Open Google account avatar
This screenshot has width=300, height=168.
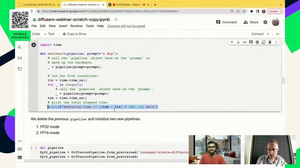[x=276, y=22]
